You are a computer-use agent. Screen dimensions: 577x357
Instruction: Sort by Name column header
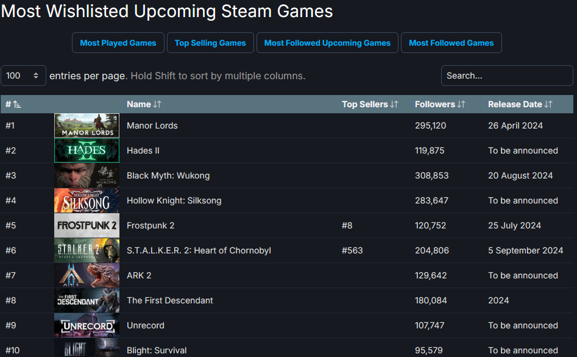point(144,105)
